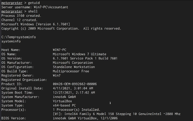This screenshot has height=121, width=193.
Task: Click the first underlined meterpreter prompt
Action: click(12, 2)
